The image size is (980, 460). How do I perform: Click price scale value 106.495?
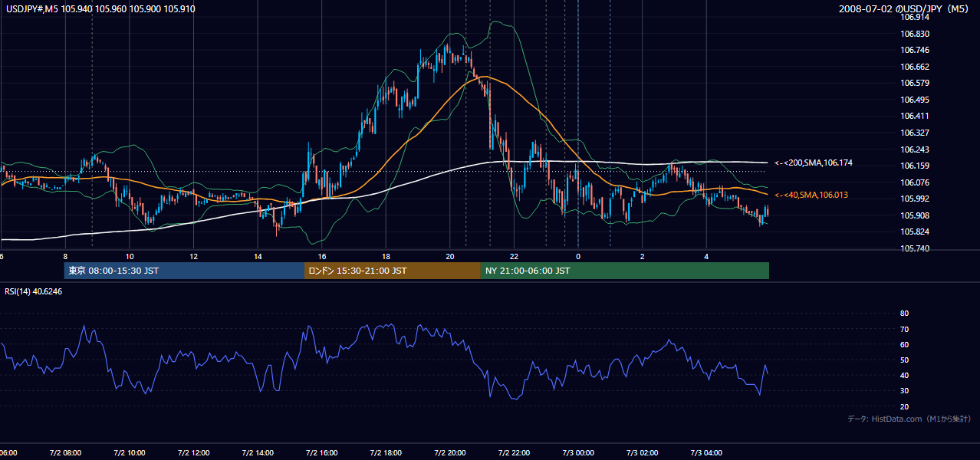pyautogui.click(x=915, y=100)
